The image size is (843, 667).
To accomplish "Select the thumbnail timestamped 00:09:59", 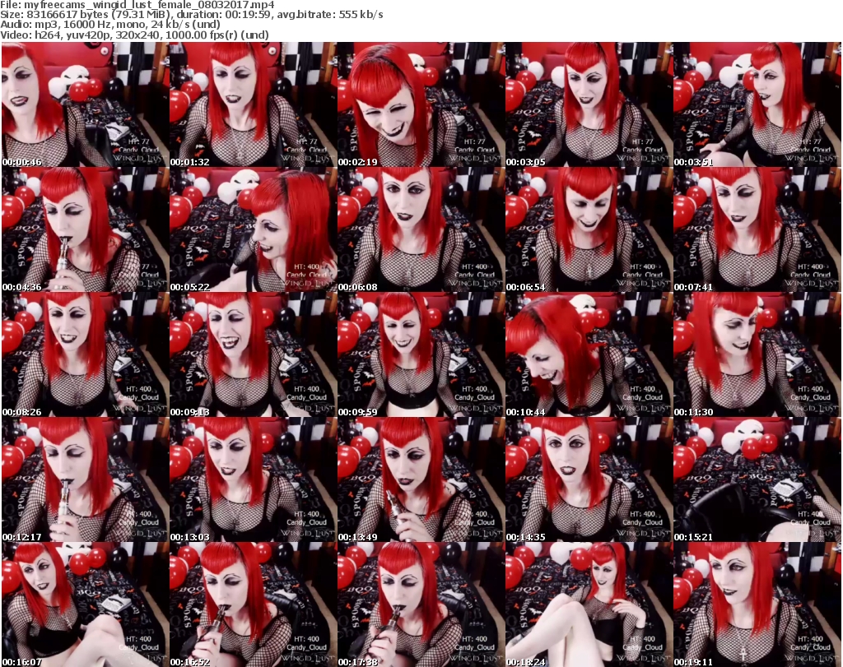I will click(x=421, y=354).
